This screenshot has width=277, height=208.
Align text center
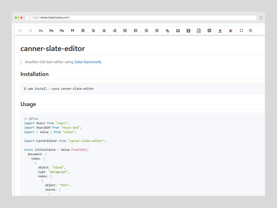point(104,31)
